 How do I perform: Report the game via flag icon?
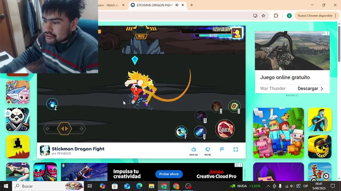coord(222,149)
